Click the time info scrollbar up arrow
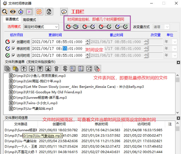Screen dimensions: 181x154 (x=178, y=123)
